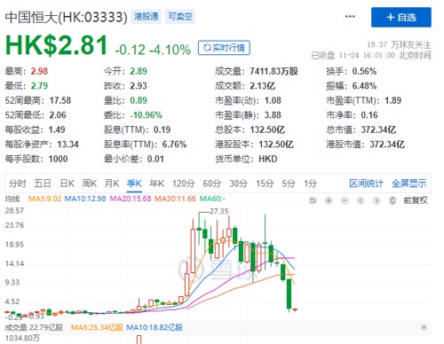
Task: Shift chart left with previous arrow
Action: (x=361, y=200)
